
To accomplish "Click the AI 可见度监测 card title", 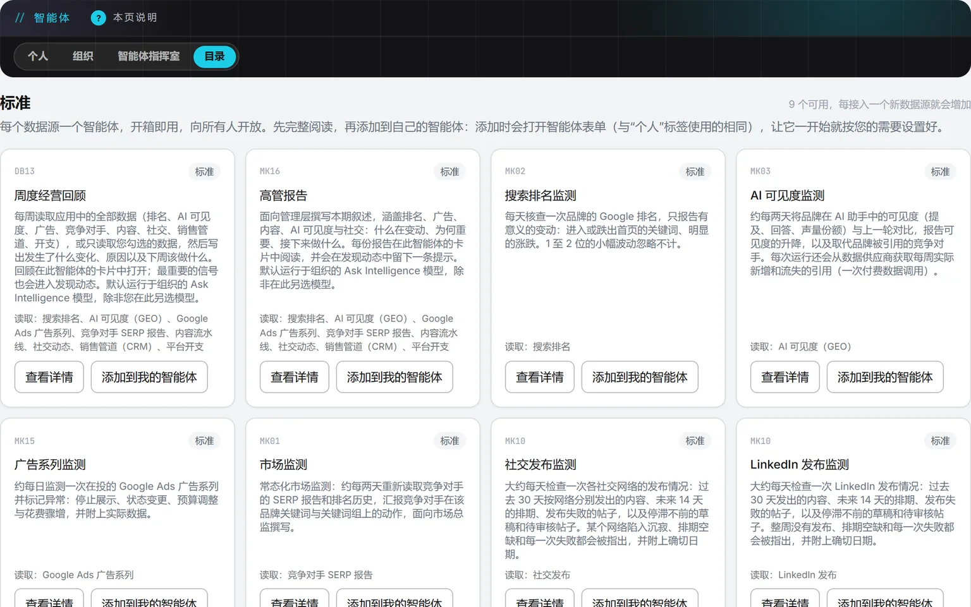I will 787,196.
